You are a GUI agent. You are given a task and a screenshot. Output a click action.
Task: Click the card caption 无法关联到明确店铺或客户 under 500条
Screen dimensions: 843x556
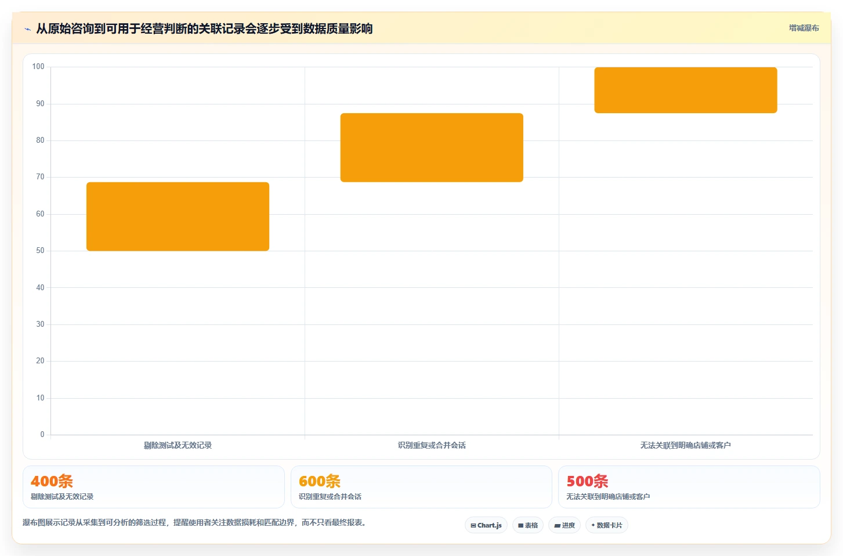coord(608,497)
